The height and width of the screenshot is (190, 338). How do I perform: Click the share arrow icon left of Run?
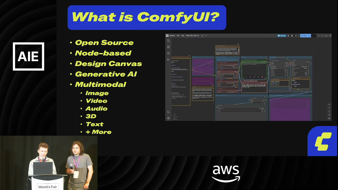(296, 36)
